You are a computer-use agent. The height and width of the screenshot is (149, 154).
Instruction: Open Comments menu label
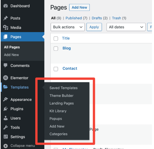[20, 65]
